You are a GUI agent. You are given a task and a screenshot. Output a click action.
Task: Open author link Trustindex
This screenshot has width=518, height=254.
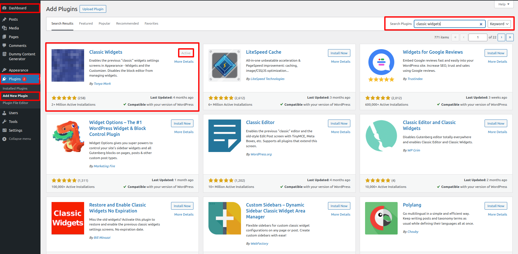(415, 79)
